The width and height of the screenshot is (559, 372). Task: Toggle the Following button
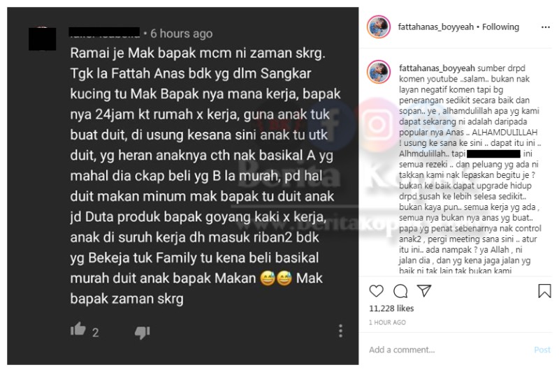tap(500, 27)
